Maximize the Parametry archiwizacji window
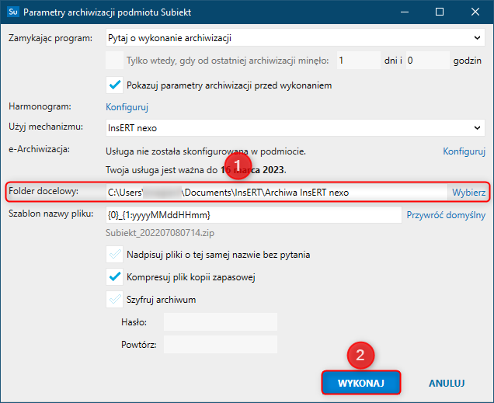The image size is (494, 403). pyautogui.click(x=440, y=12)
